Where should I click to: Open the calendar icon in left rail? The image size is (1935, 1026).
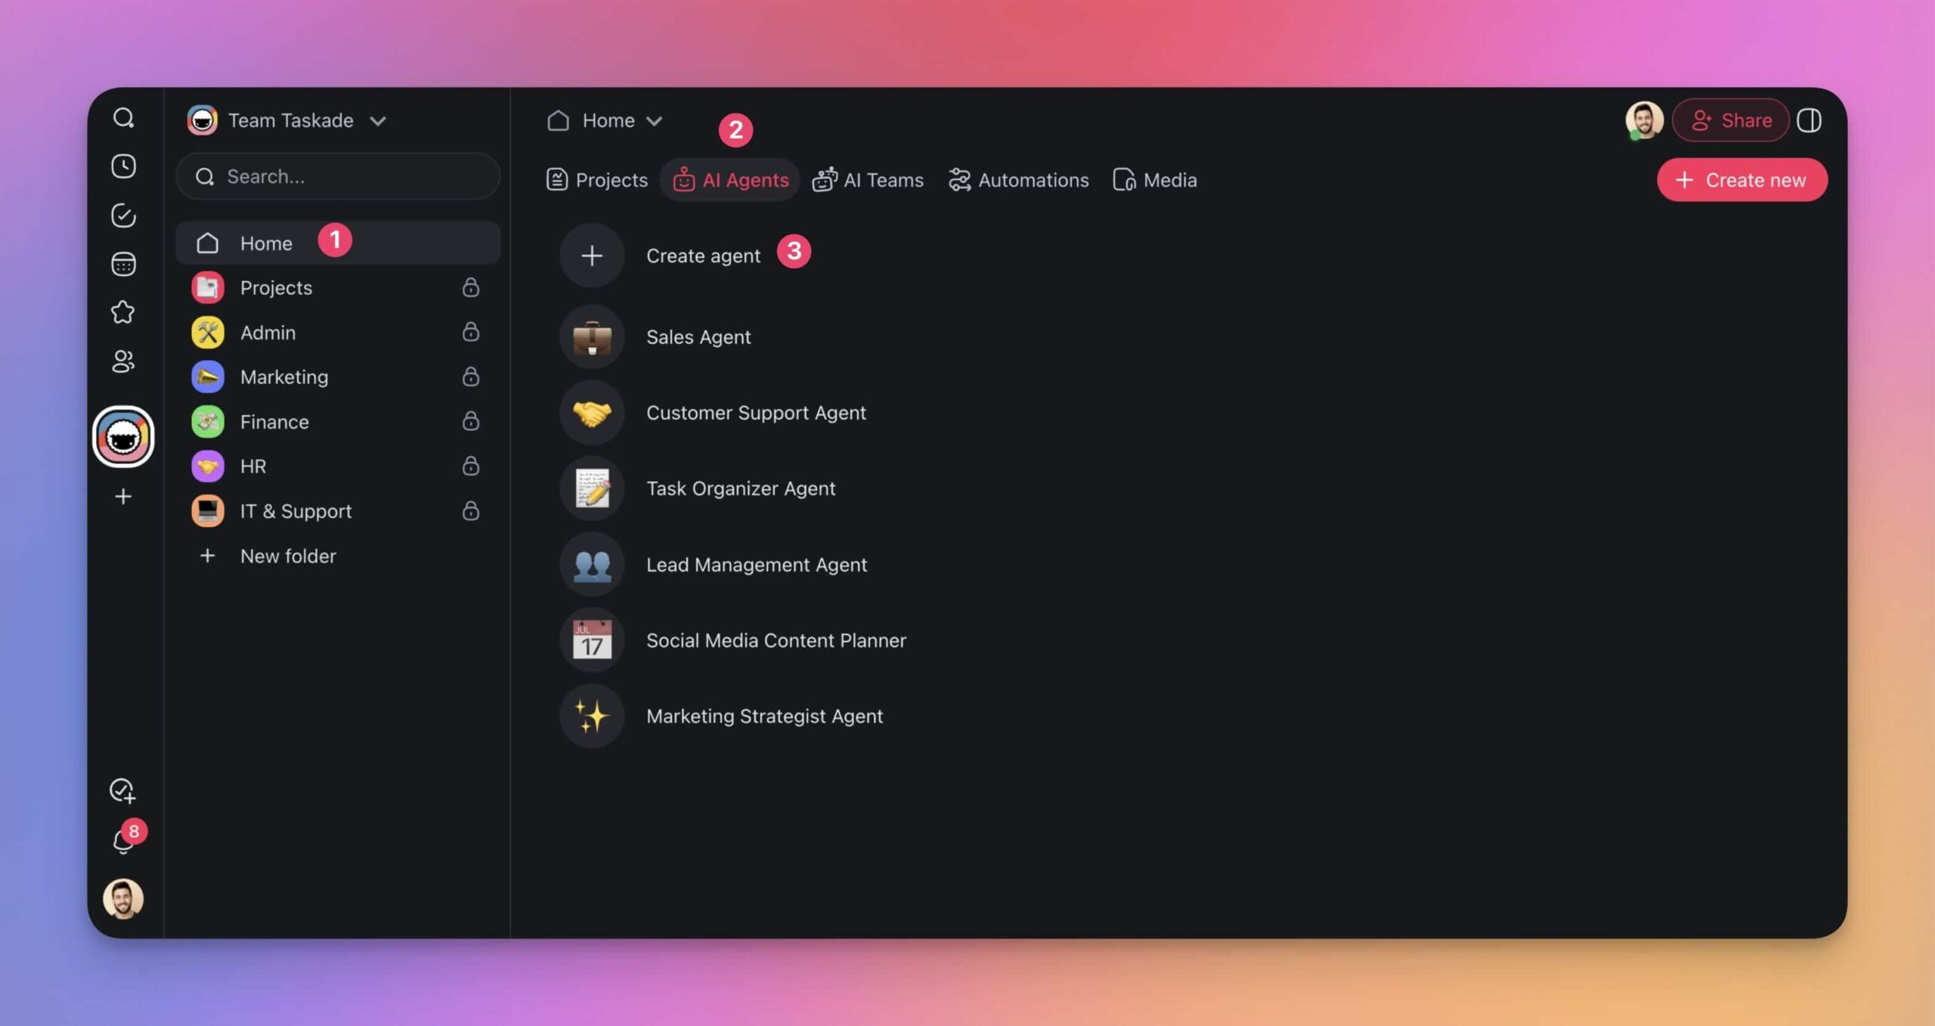pos(123,264)
